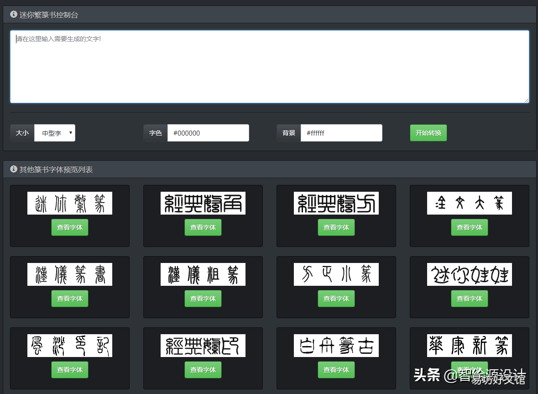The height and width of the screenshot is (394, 538).
Task: Click the 字色 label
Action: pyautogui.click(x=156, y=133)
